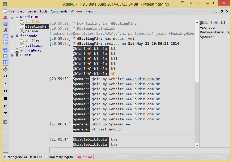The height and width of the screenshot is (162, 232).
Task: Click the pin icon in the title bar
Action: pos(190,3)
